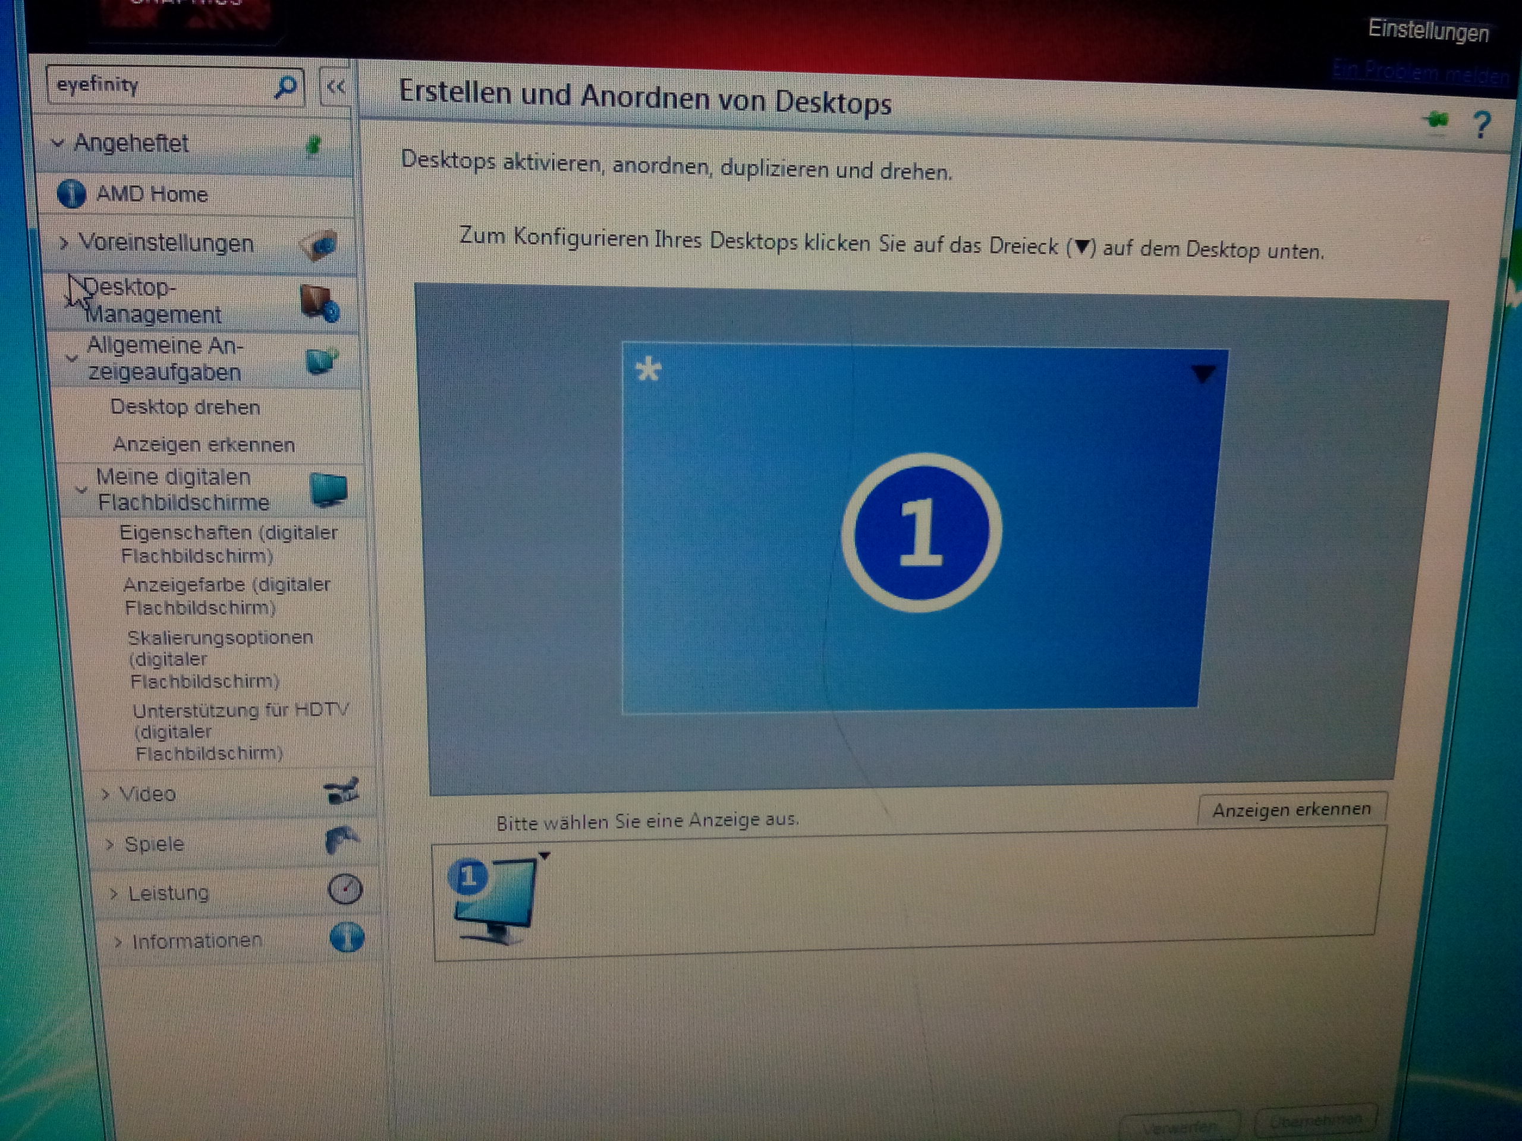Click the Spiele gamepad icon
Viewport: 1522px width, 1141px height.
[x=342, y=840]
